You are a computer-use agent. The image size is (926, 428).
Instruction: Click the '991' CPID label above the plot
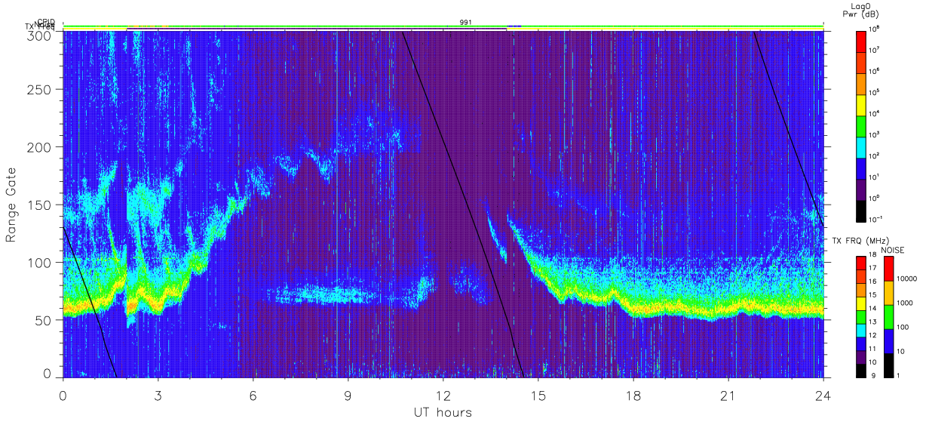point(465,23)
